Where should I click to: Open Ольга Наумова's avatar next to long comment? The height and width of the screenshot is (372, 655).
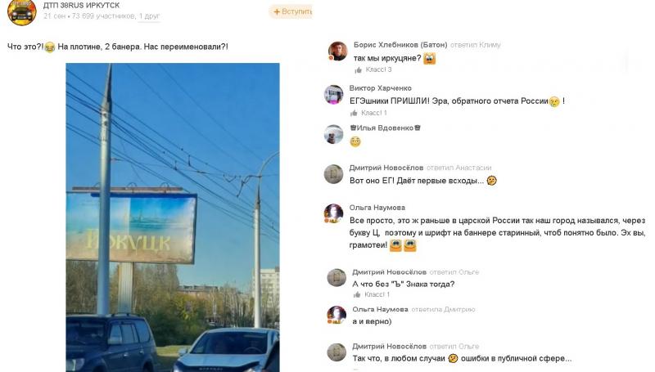coord(334,214)
